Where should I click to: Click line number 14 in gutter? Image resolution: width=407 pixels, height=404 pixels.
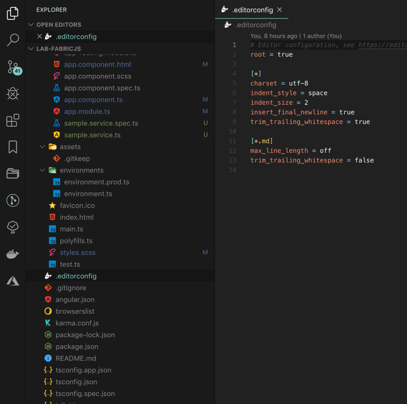point(232,170)
